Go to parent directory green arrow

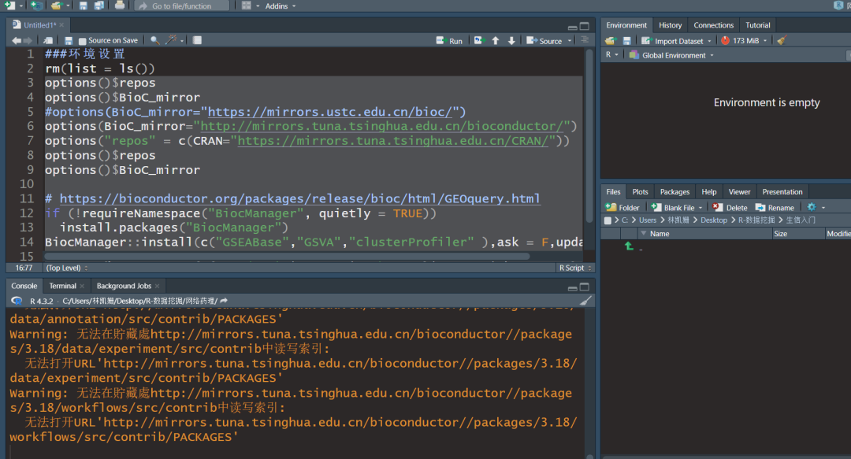tap(629, 246)
